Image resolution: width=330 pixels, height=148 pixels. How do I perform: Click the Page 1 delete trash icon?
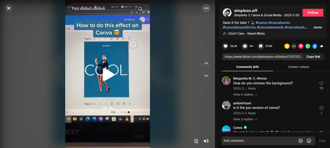point(123,38)
